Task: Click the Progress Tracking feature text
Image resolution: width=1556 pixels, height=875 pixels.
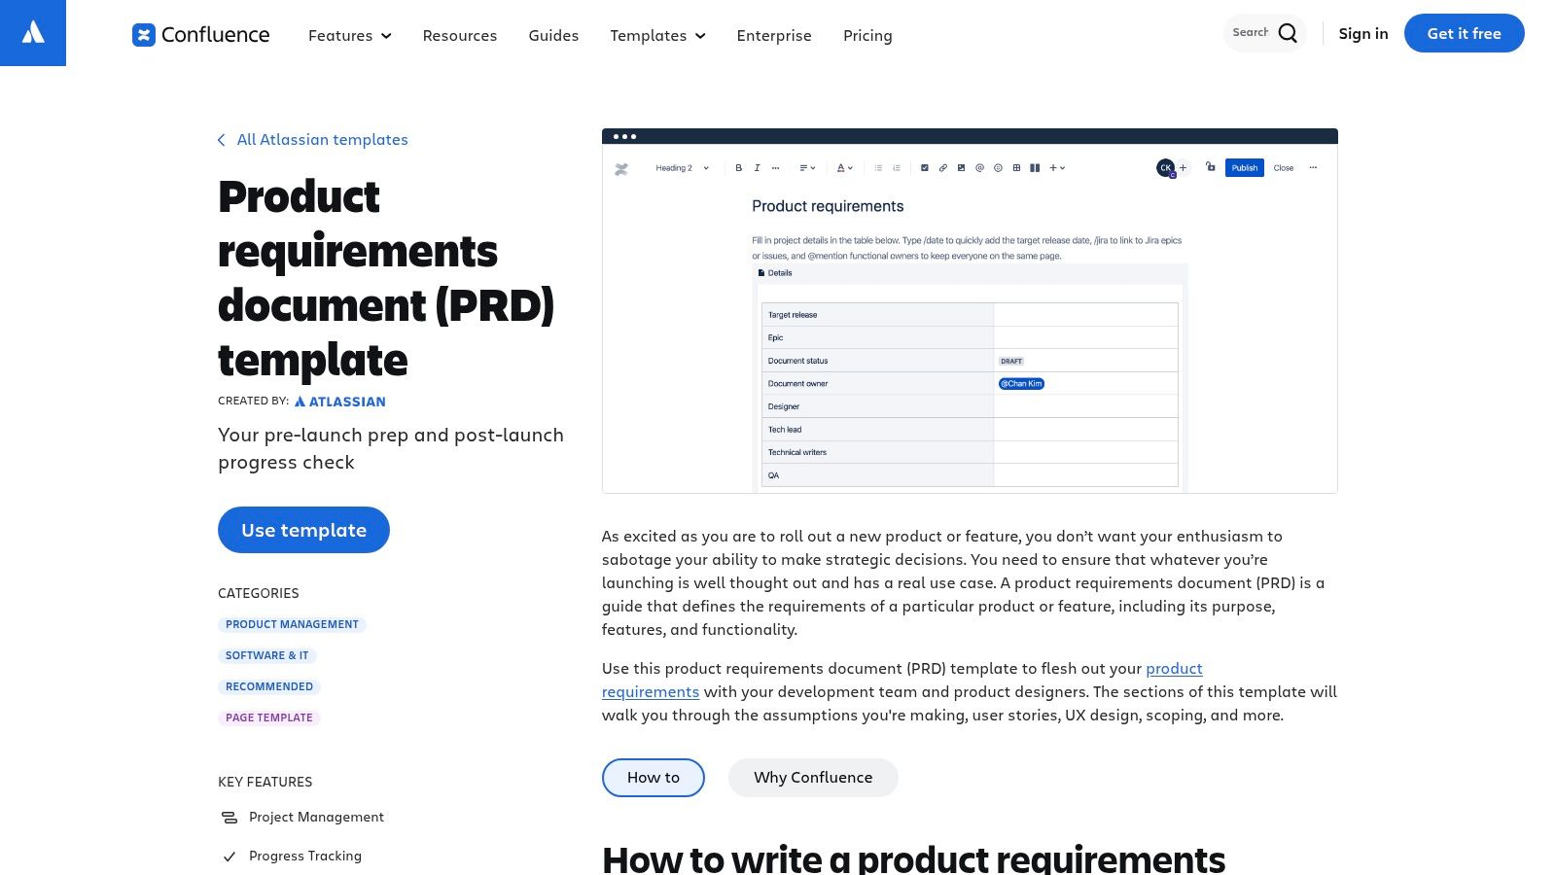Action: click(305, 857)
